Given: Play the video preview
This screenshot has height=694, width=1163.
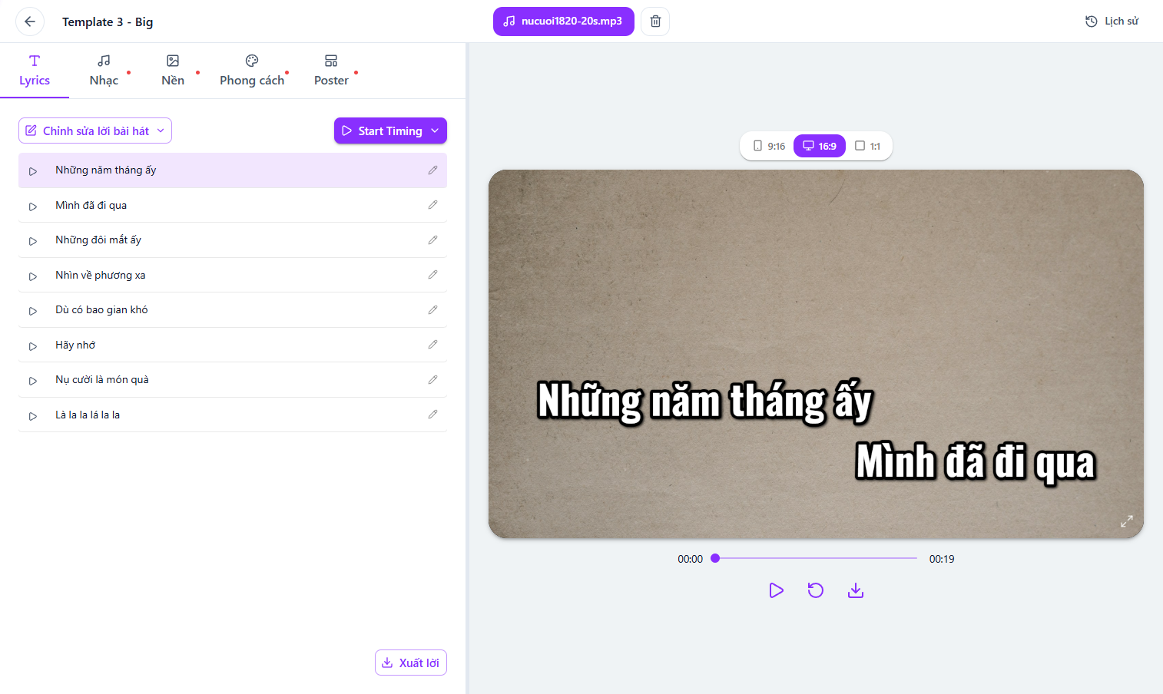Looking at the screenshot, I should 776,590.
